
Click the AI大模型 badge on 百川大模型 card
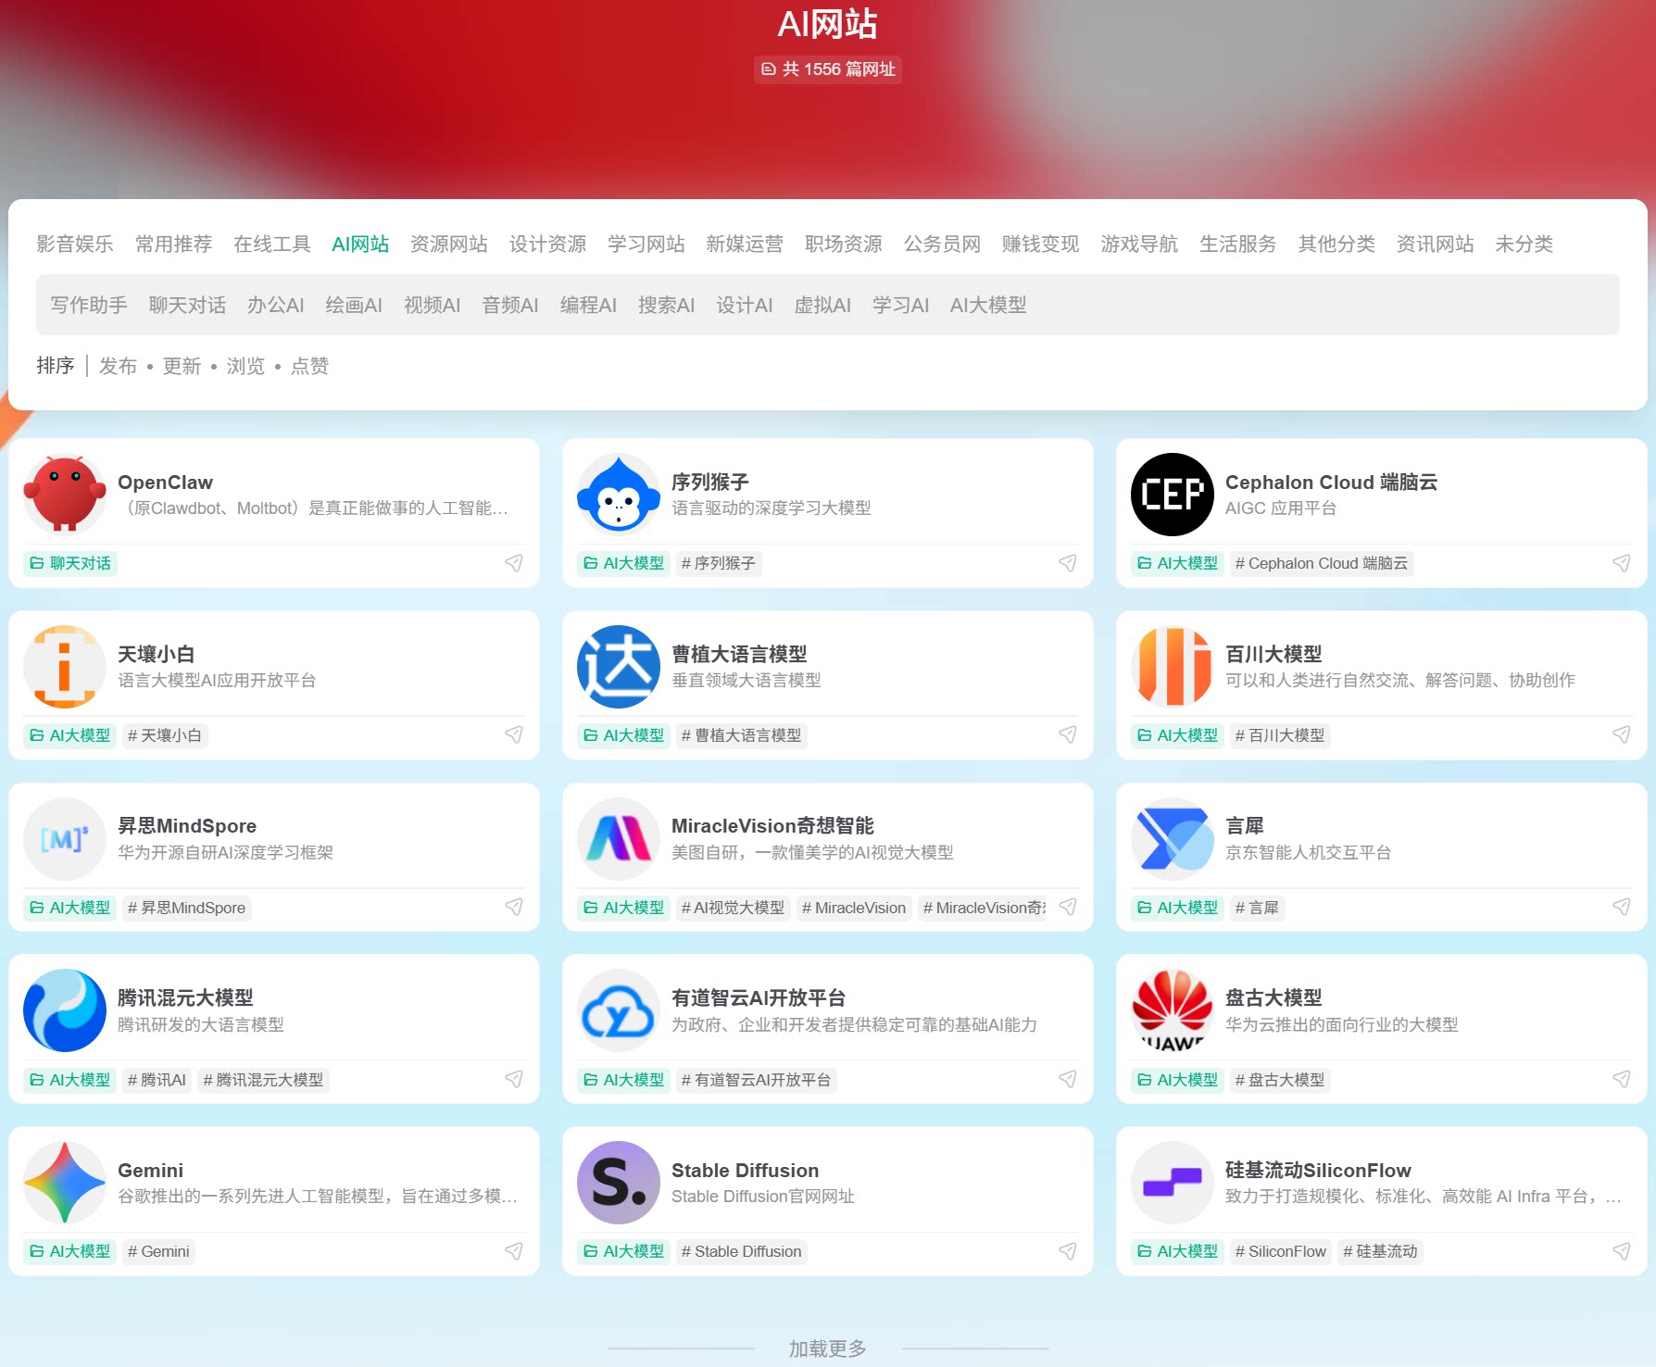click(x=1177, y=735)
